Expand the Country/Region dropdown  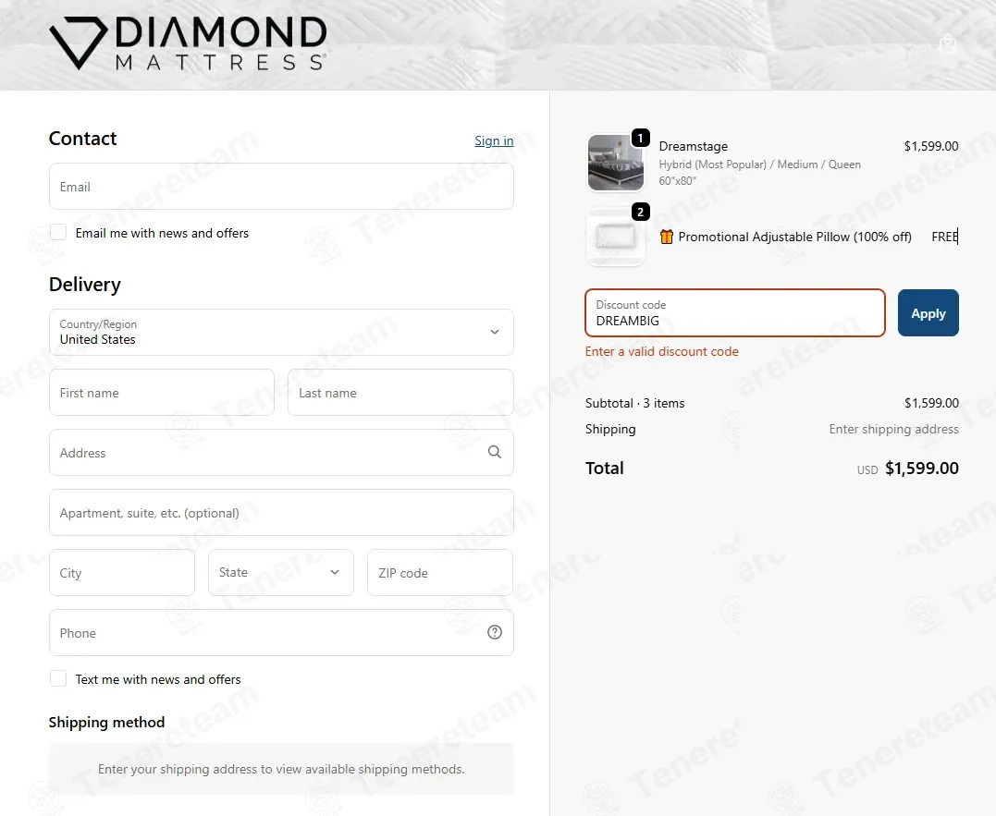click(x=281, y=332)
